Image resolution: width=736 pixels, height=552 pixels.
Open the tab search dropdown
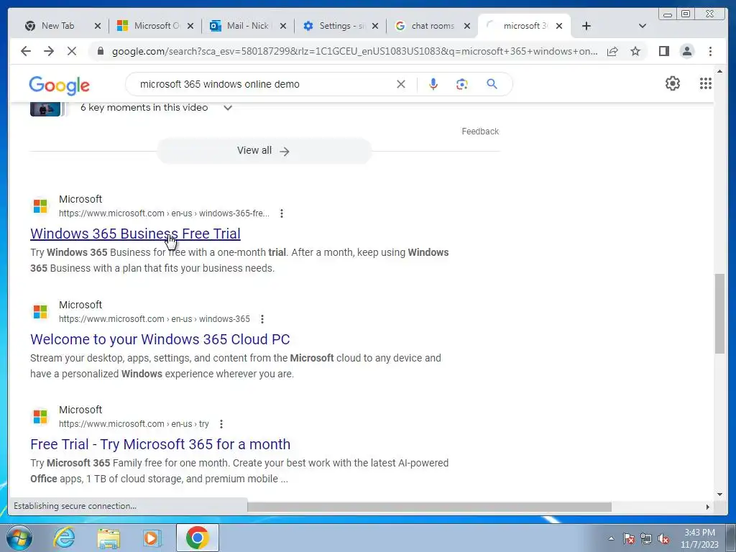click(643, 26)
